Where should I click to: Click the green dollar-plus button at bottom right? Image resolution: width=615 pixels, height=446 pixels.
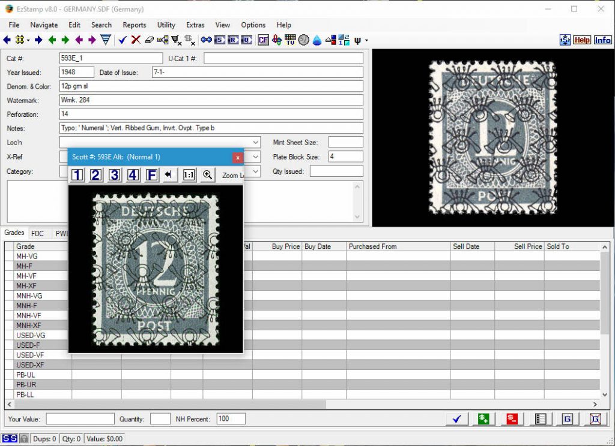click(x=483, y=418)
